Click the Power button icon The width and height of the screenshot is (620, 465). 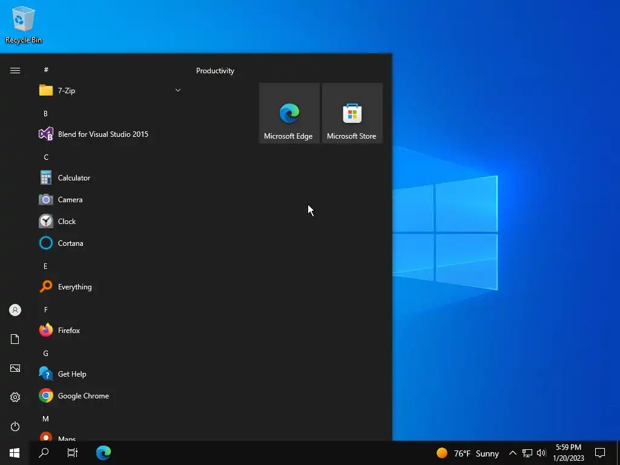[x=15, y=426]
